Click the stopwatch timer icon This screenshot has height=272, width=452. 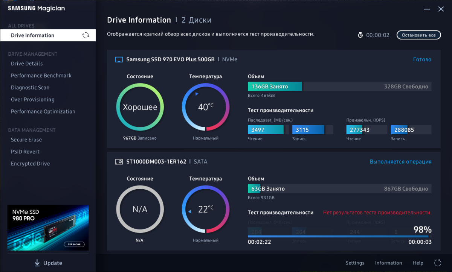tap(360, 35)
